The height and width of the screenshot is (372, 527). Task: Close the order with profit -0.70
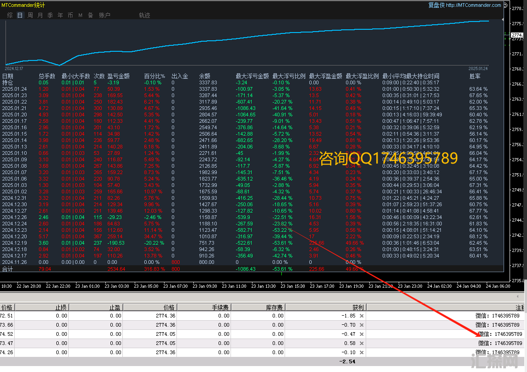362,325
